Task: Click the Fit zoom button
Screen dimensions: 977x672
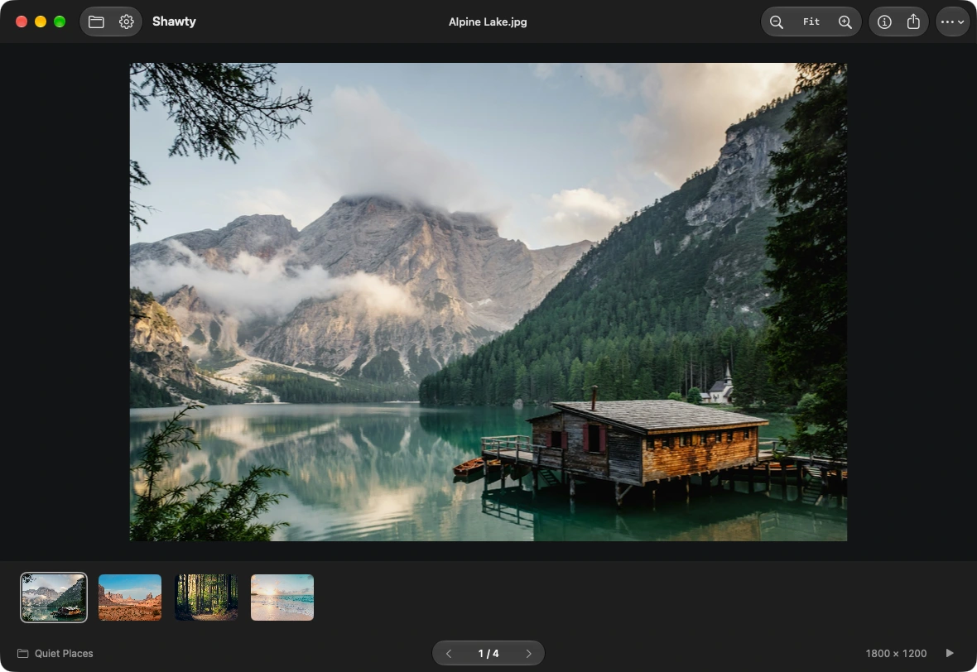Action: (811, 22)
